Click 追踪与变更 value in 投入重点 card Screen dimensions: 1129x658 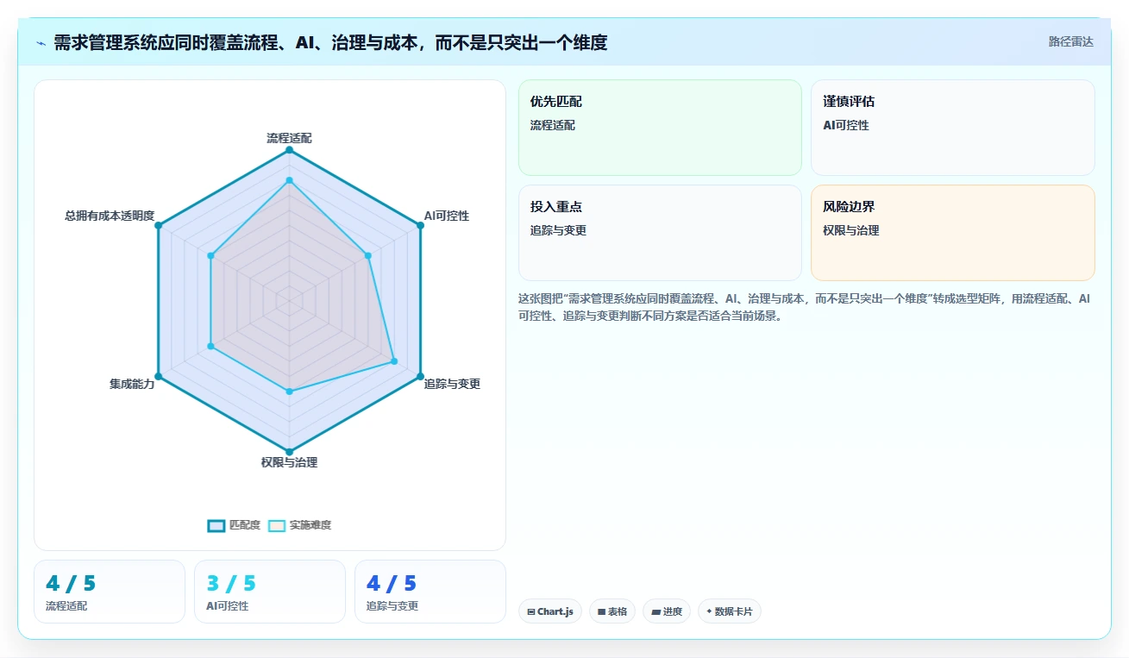(559, 230)
